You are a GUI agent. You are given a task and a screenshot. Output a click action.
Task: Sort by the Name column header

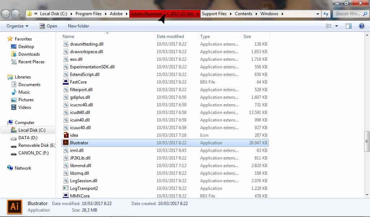68,37
